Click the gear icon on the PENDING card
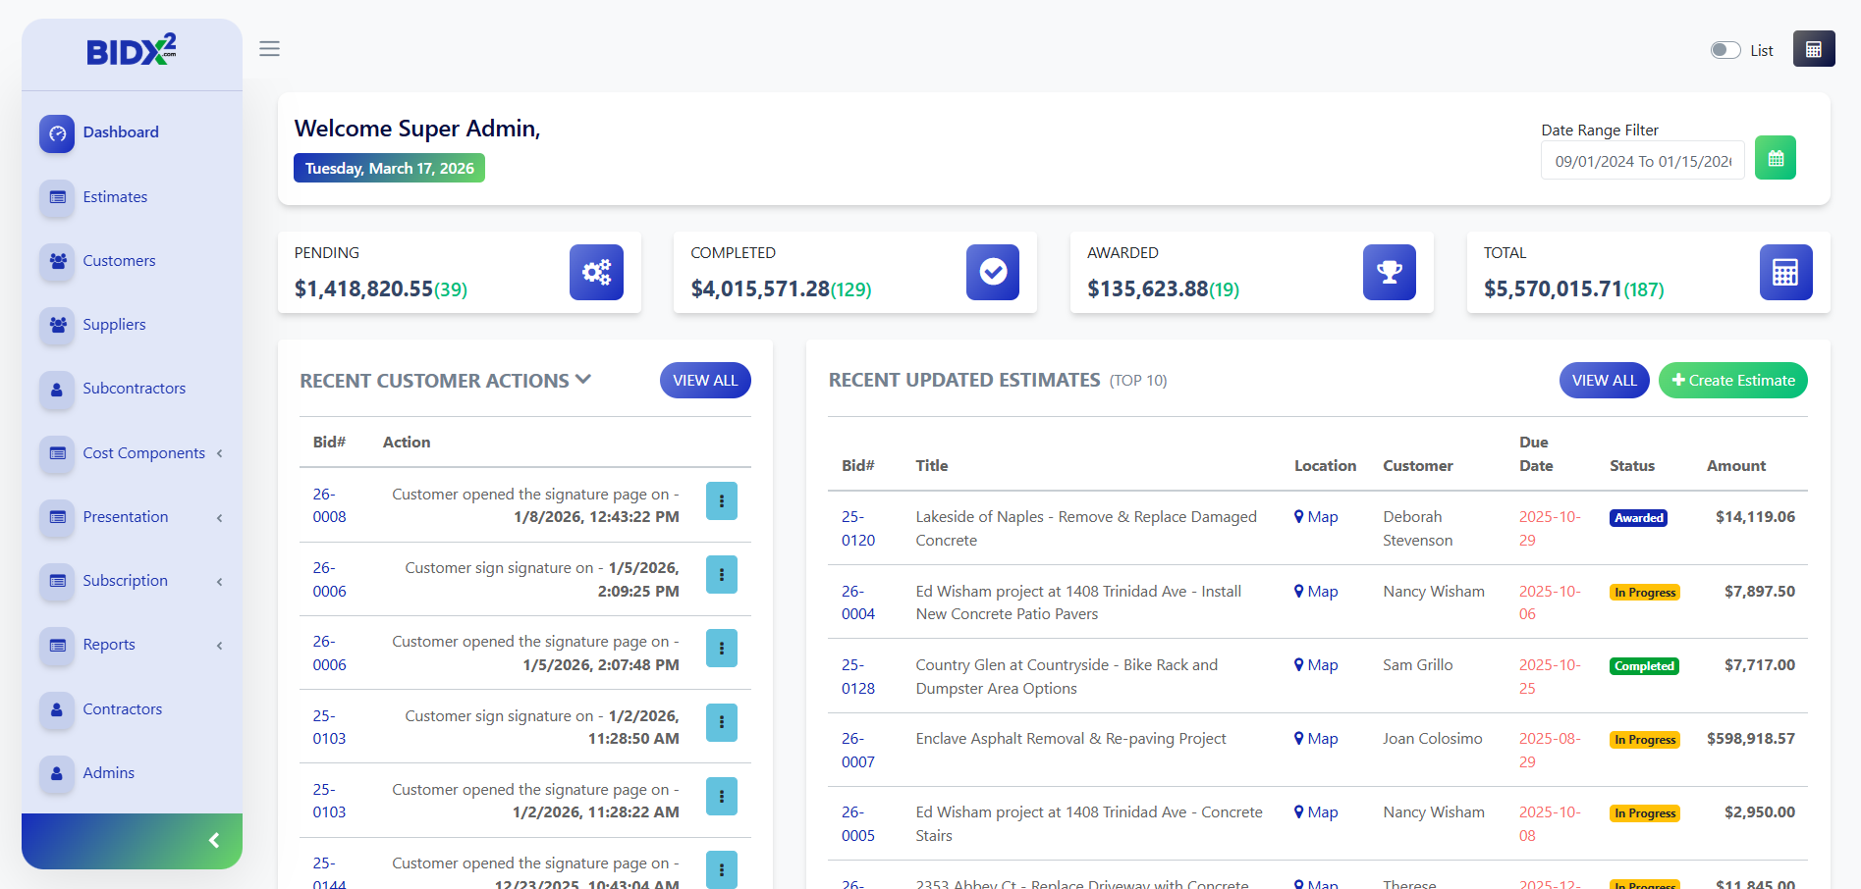This screenshot has width=1861, height=889. (596, 272)
